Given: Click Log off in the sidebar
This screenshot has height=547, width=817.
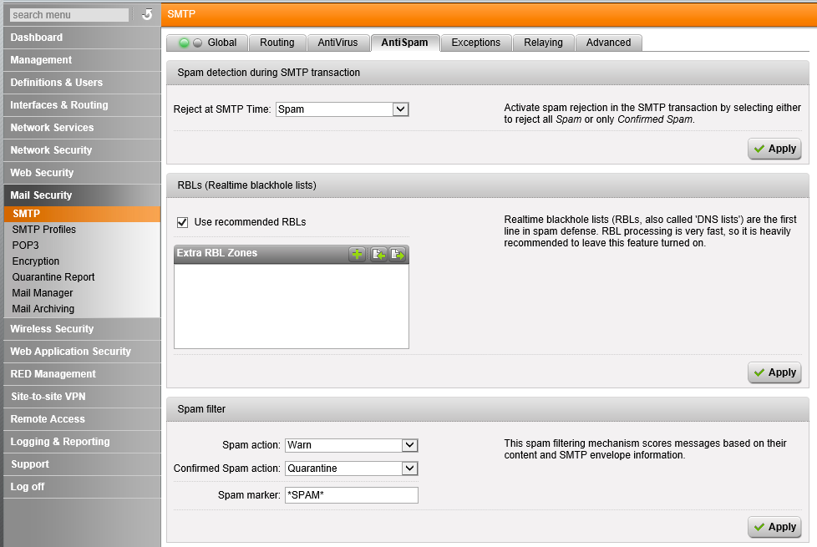Looking at the screenshot, I should coord(82,487).
